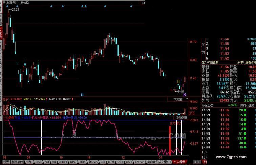The image size is (256, 165).
Task: Click the 14:59 trade row with volume 51
Action: point(229,133)
